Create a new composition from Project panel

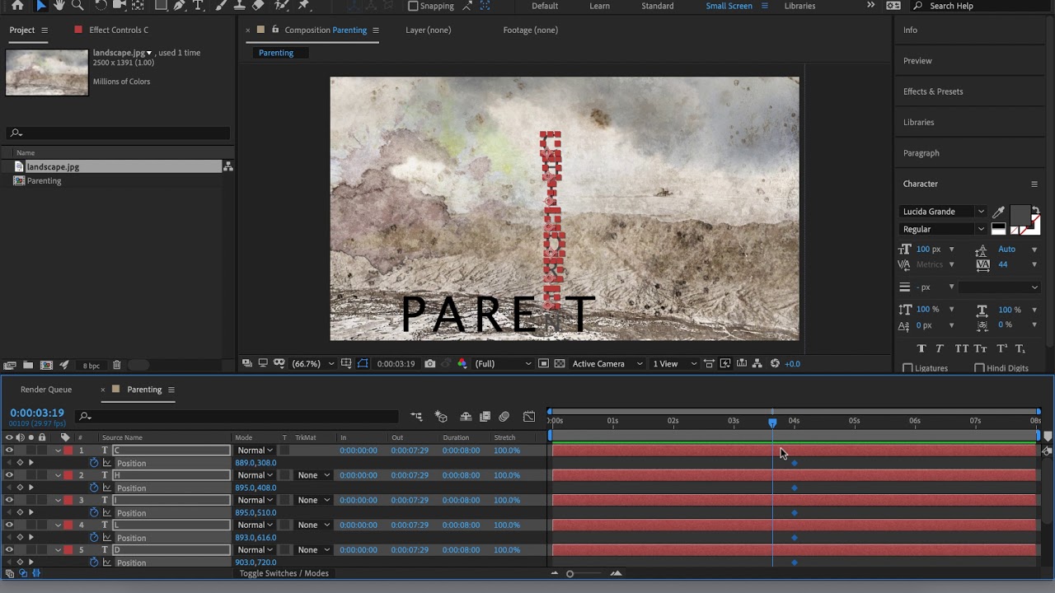tap(46, 365)
